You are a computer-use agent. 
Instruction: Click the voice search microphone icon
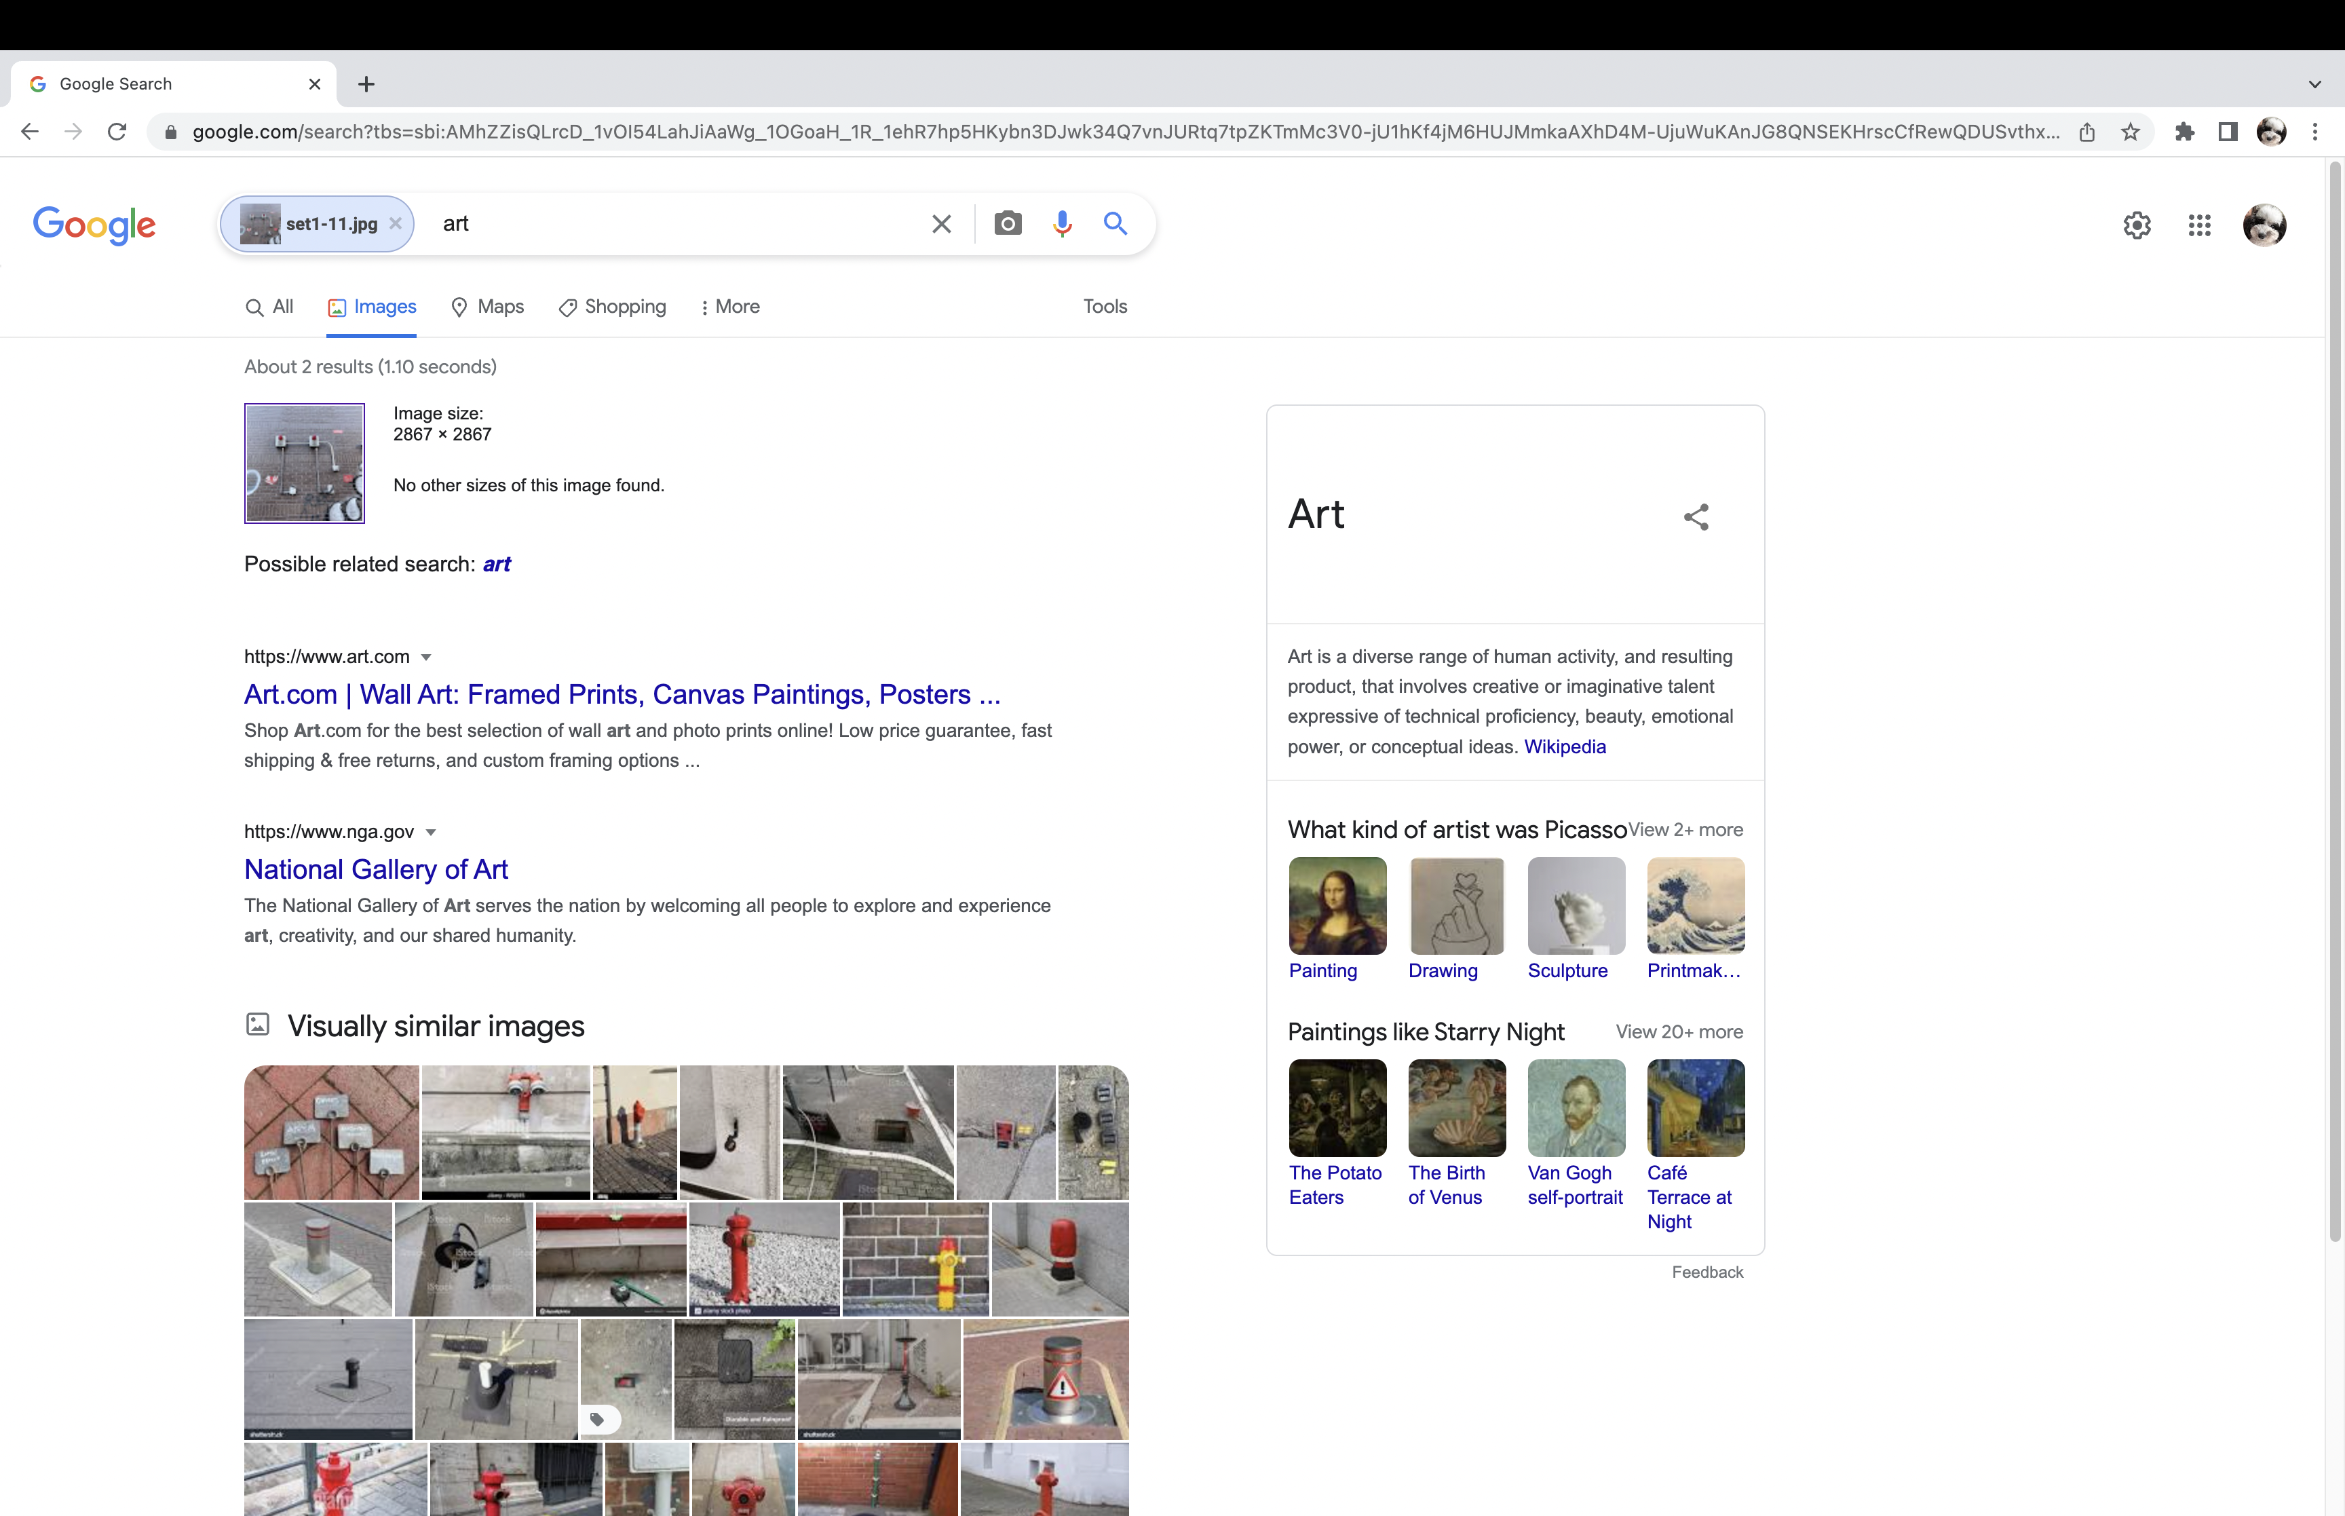[x=1061, y=223]
